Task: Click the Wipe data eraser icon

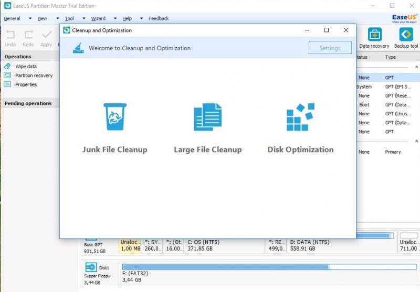Action: tap(7, 66)
